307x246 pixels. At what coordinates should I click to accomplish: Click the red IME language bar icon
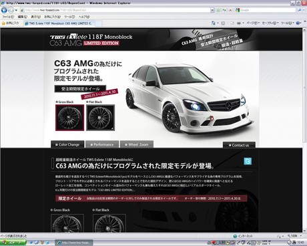coord(214,243)
